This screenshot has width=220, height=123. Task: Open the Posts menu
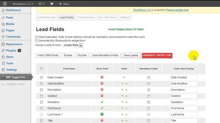point(10,17)
